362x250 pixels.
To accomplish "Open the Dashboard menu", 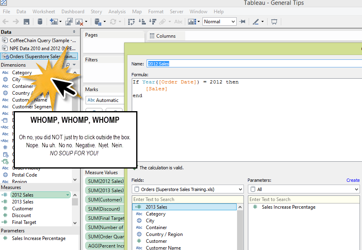I will 73,12.
